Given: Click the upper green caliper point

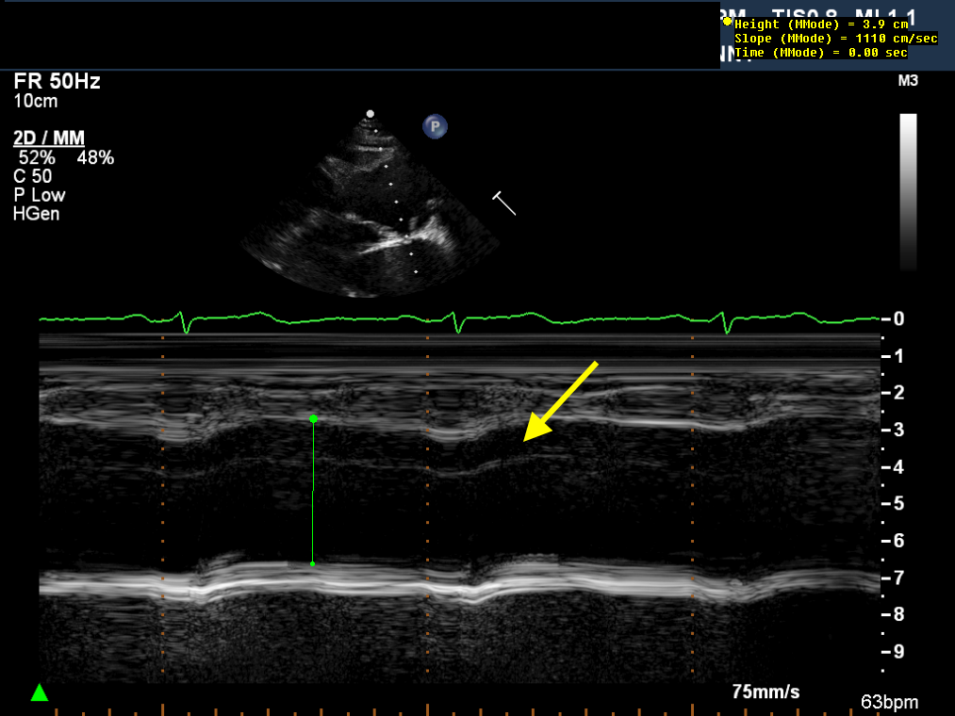Looking at the screenshot, I should pos(313,418).
